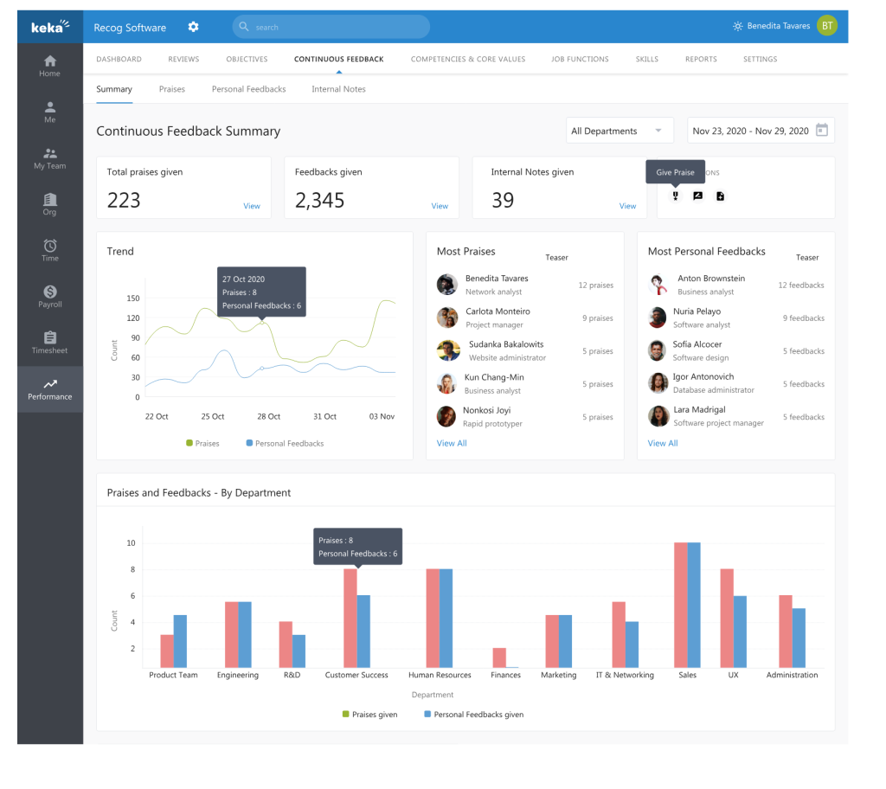
Task: Switch to Personal Feedbacks sub-tab
Action: click(248, 89)
